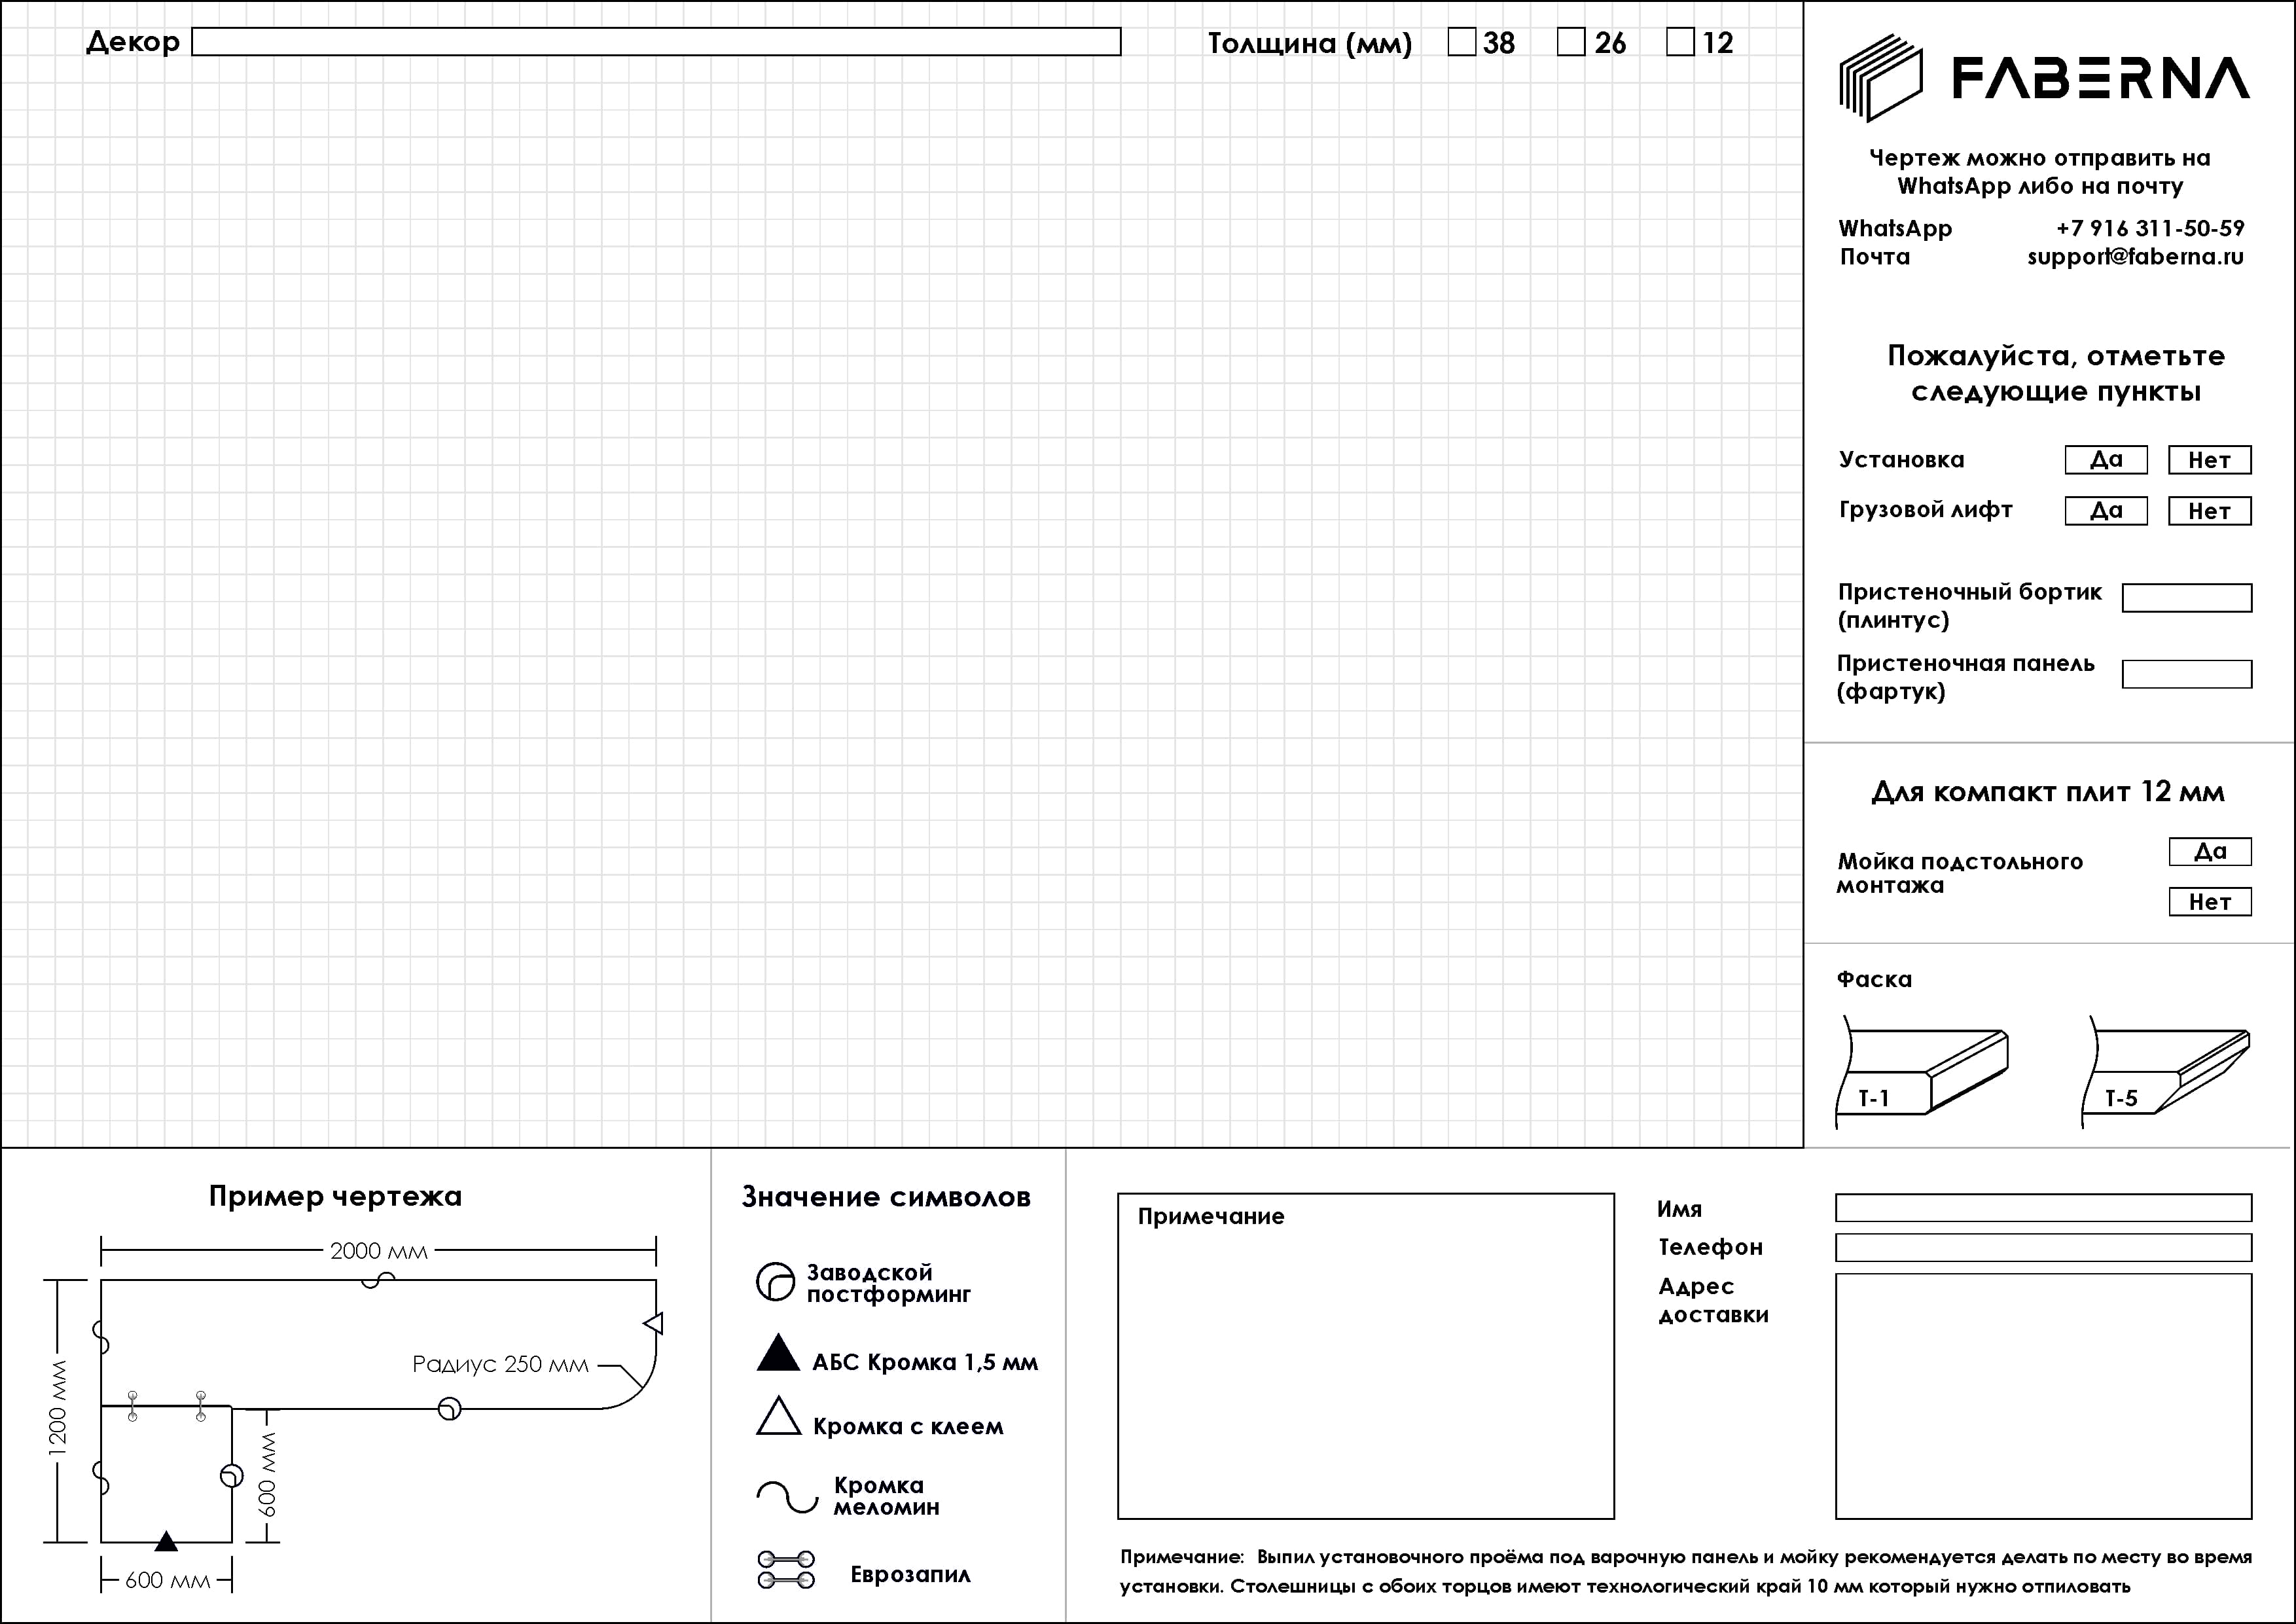Screen dimensions: 2296x1624
Task: Tick the 38 mm thickness checkbox
Action: point(1462,42)
